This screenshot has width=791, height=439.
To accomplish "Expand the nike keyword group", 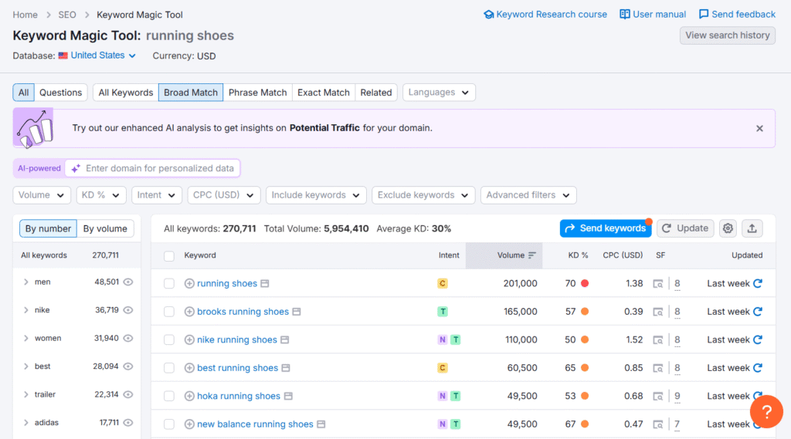I will point(25,310).
